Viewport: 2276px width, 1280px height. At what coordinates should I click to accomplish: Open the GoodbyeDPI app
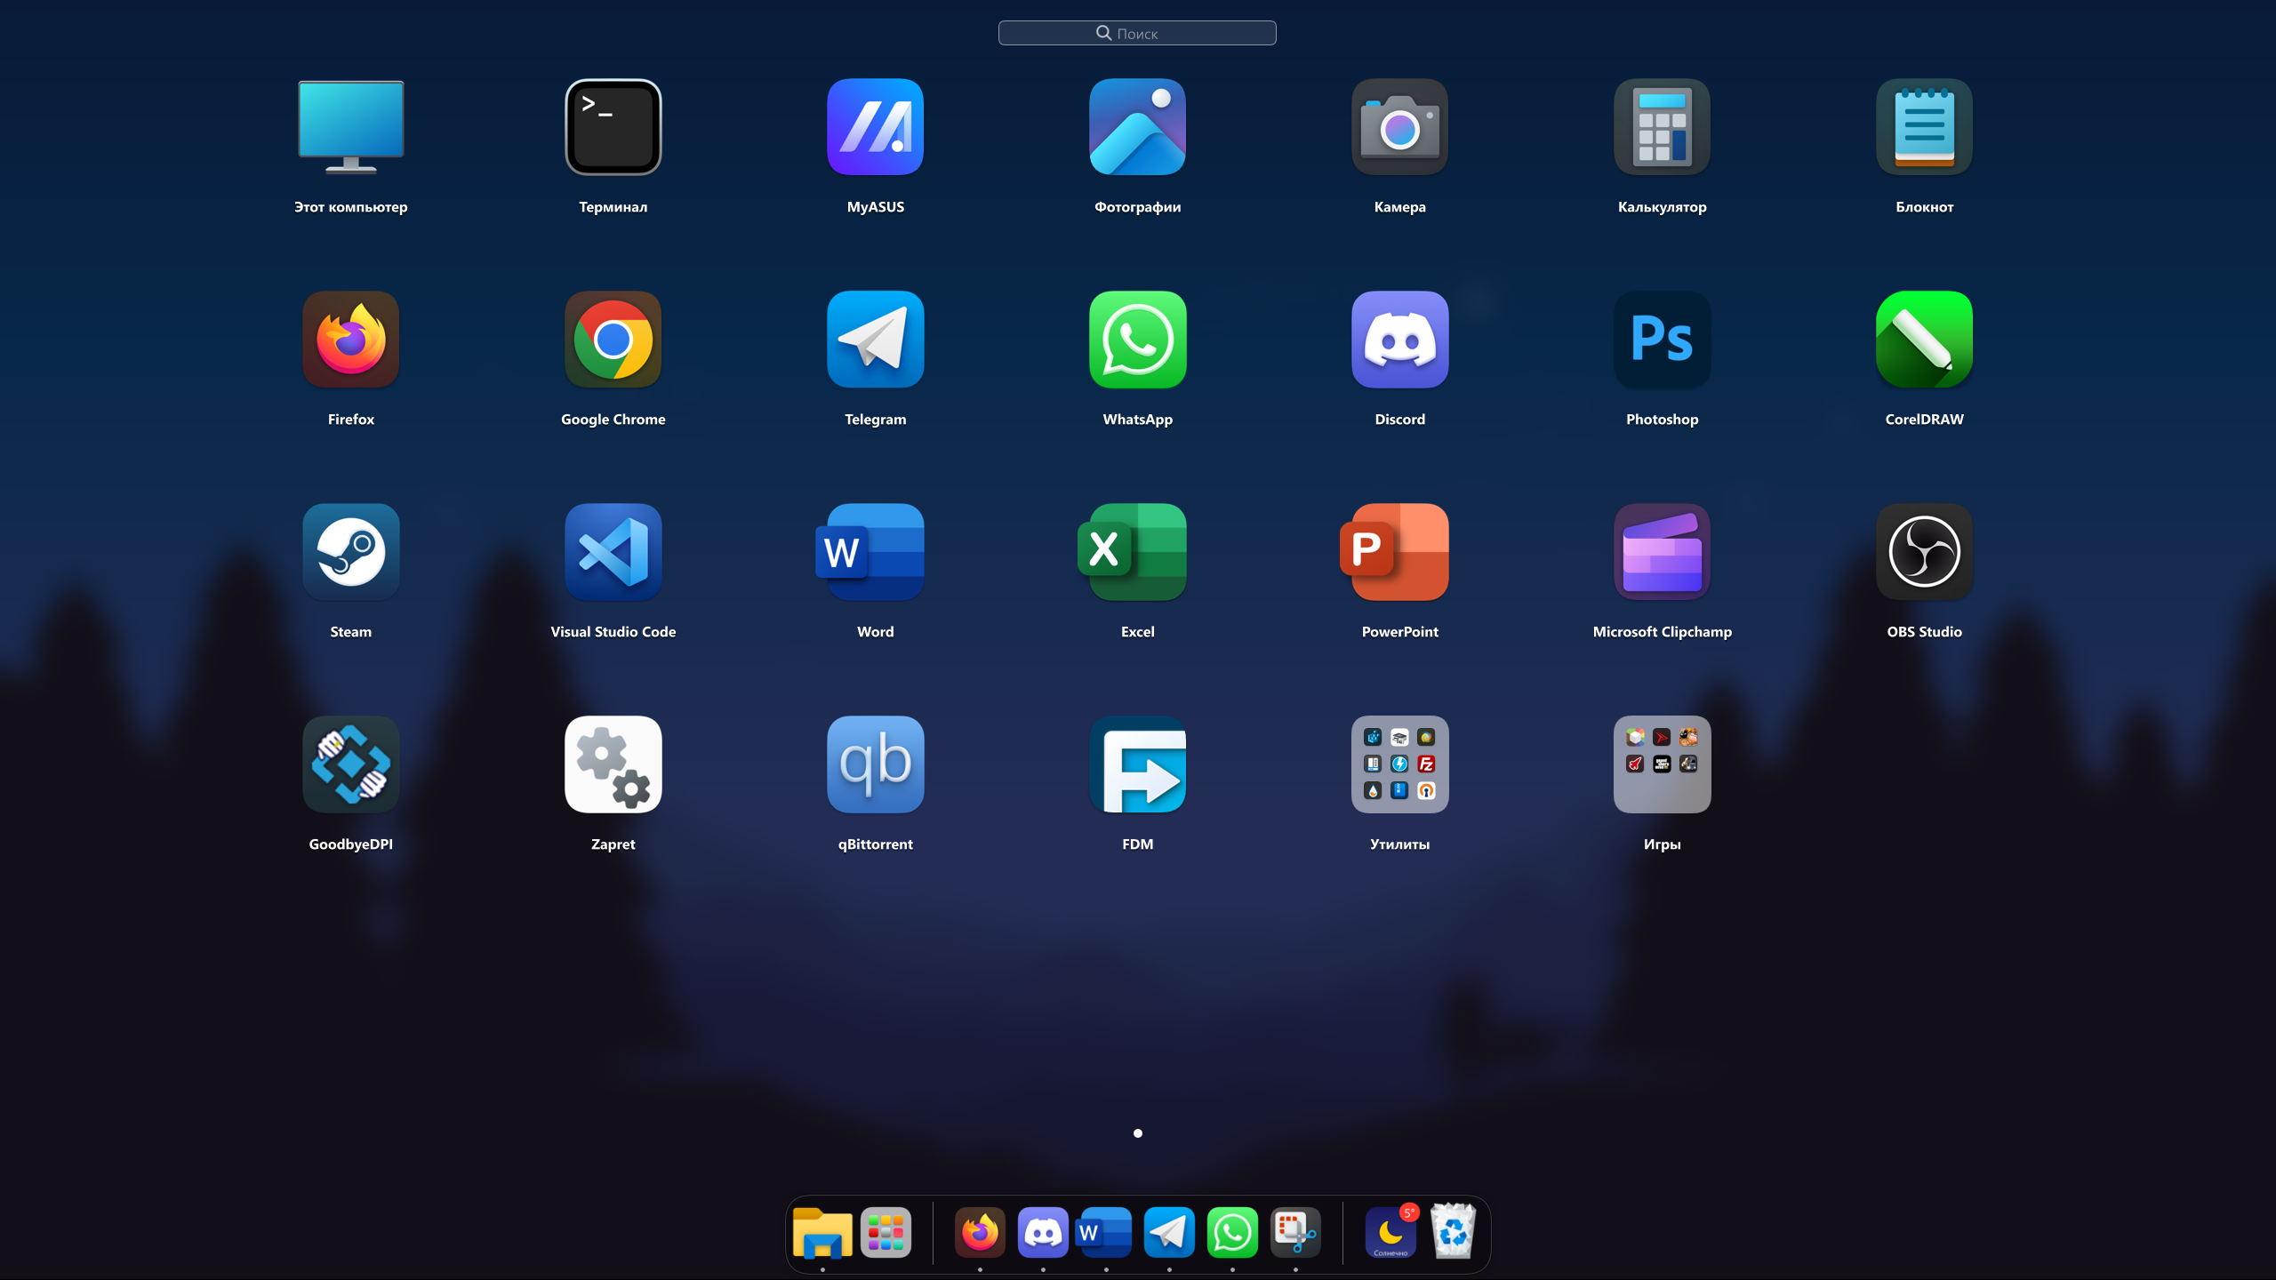pos(350,764)
